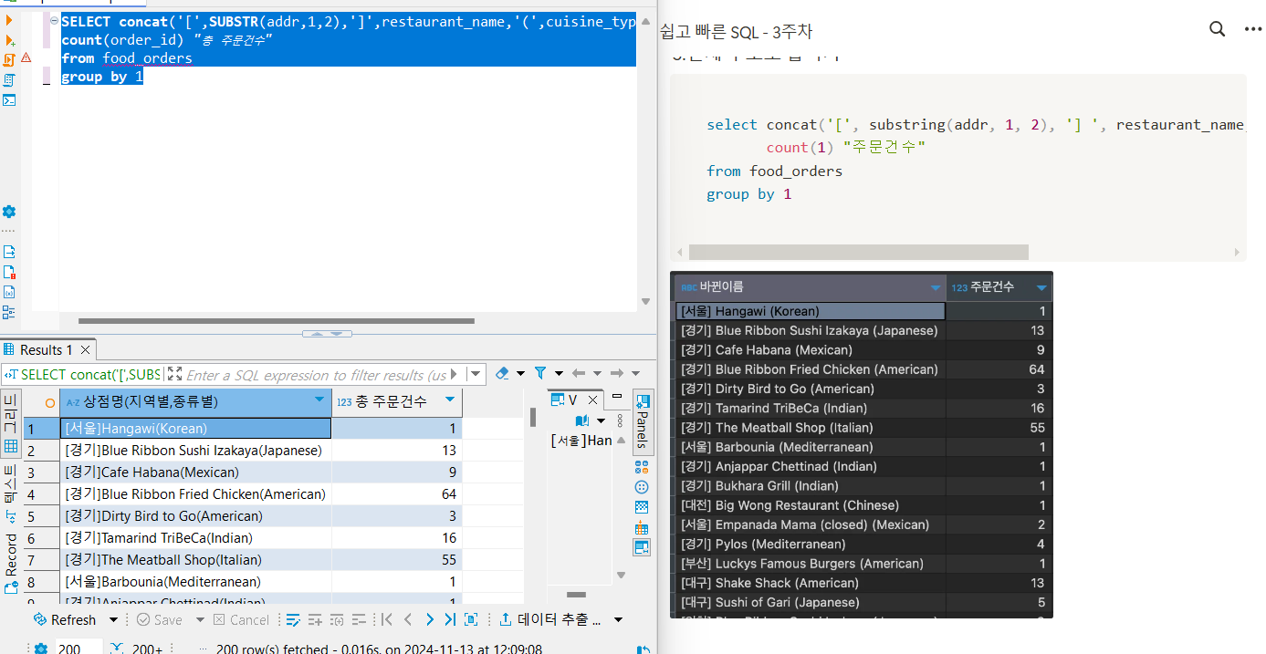The width and height of the screenshot is (1266, 654).
Task: Run the SQL script icon
Action: (9, 60)
